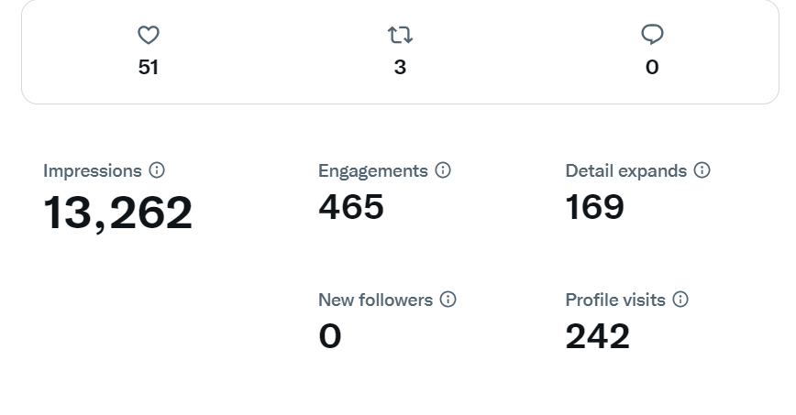The height and width of the screenshot is (415, 796).
Task: Open the Impressions info icon
Action: [x=157, y=170]
